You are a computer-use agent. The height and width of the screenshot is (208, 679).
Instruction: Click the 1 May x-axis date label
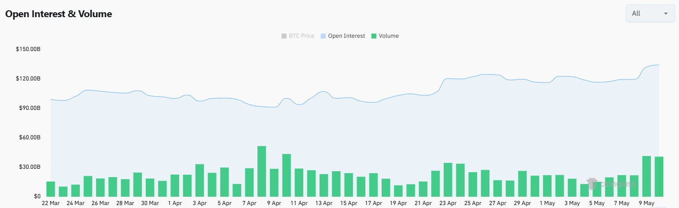[547, 203]
